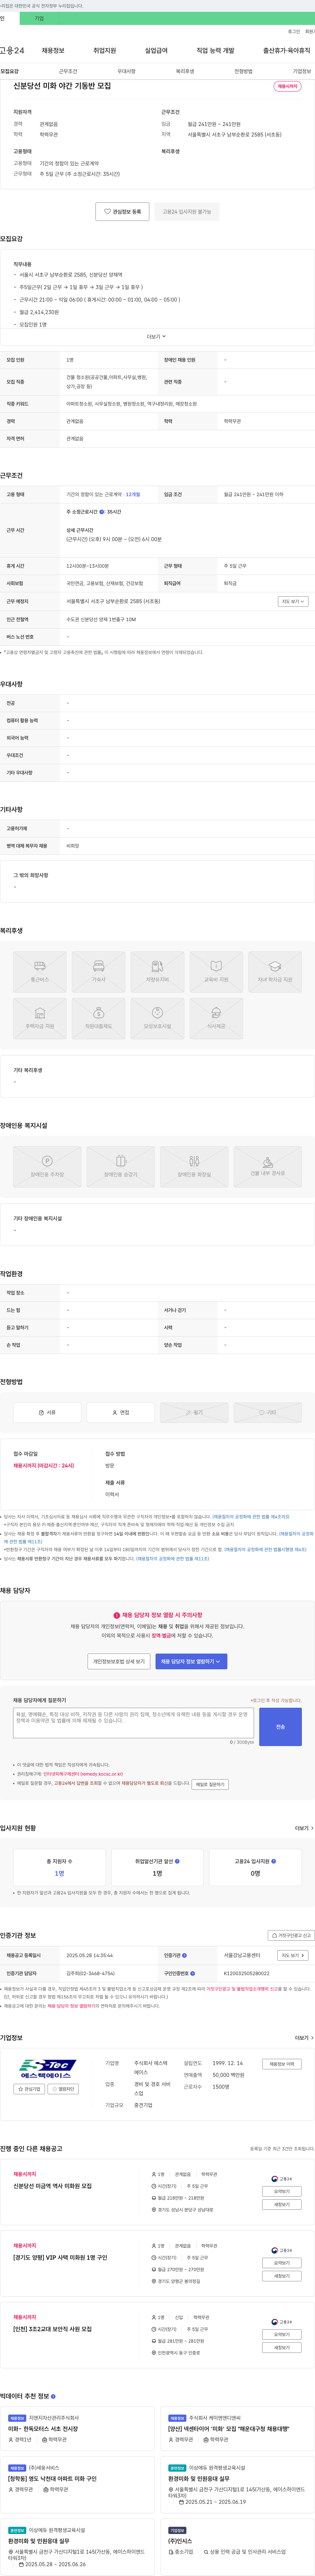Click 새창보기 for the VIP 사택 posting
The width and height of the screenshot is (315, 2576).
[x=282, y=2276]
